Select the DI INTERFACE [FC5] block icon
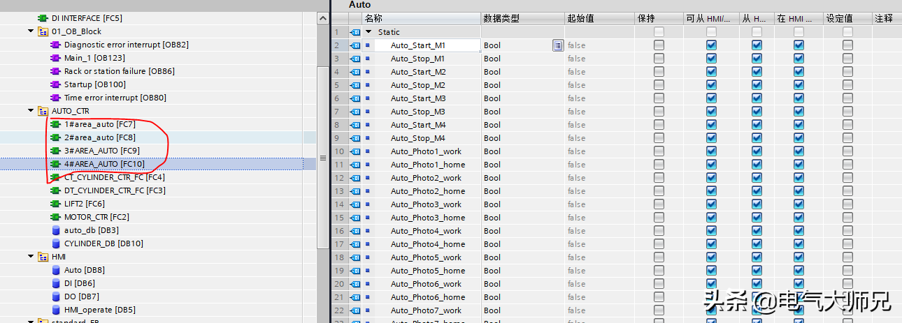 [43, 18]
